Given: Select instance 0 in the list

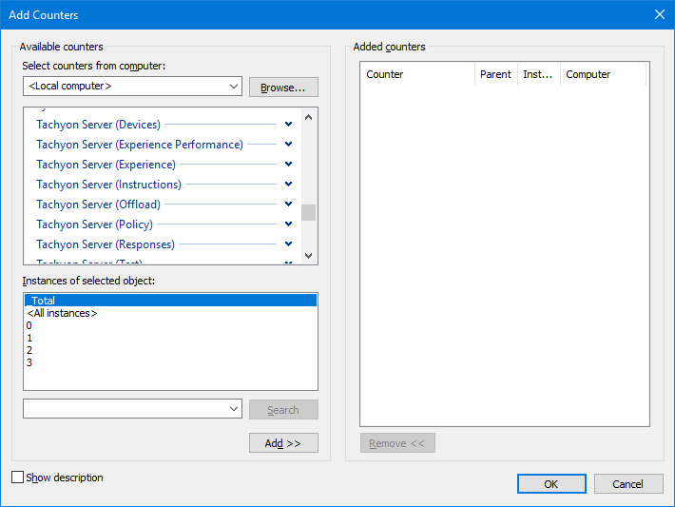Looking at the screenshot, I should coord(170,325).
